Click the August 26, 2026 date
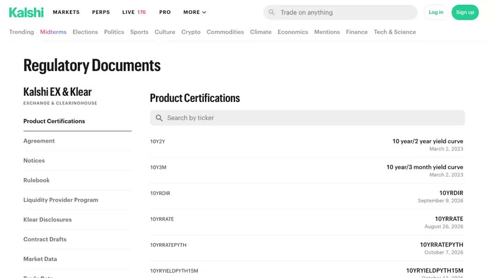 point(444,227)
